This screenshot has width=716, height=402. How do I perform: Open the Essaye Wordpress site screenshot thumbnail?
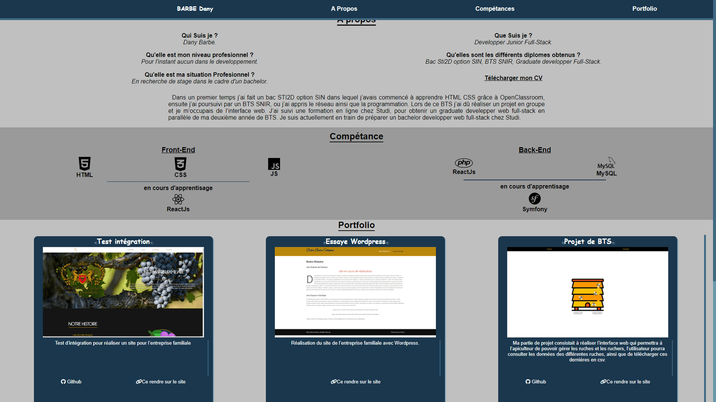[x=355, y=292]
